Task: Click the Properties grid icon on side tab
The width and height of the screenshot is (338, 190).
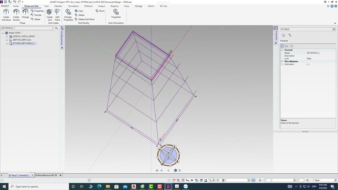Action: pos(276,28)
